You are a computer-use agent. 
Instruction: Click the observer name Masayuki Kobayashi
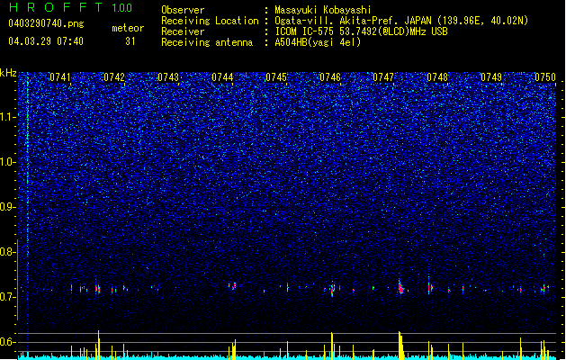point(323,10)
